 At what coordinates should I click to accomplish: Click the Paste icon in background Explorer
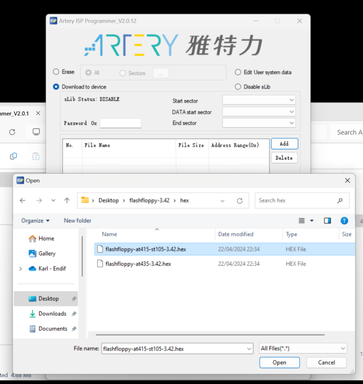[36, 156]
